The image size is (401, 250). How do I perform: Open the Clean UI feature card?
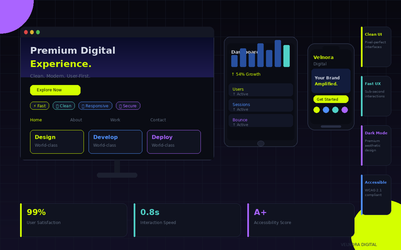376,47
